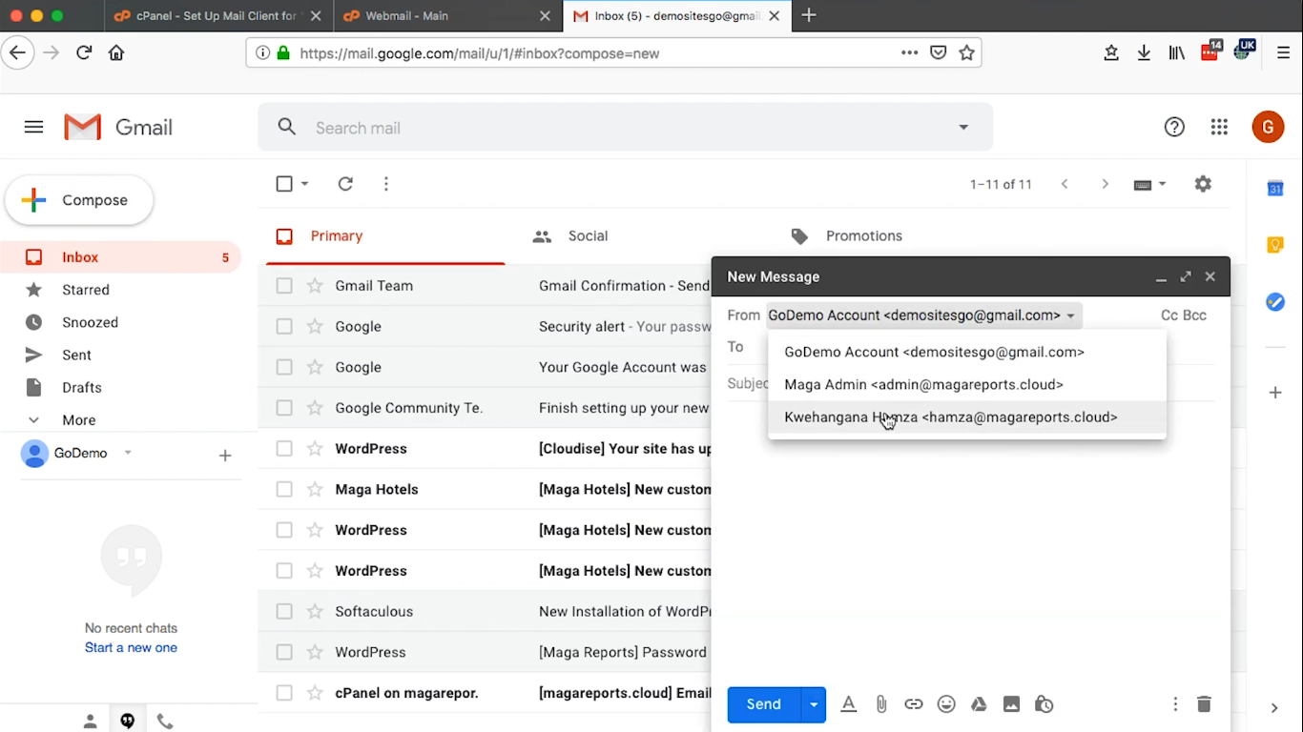Select the cPanel on magarepor. message
The height and width of the screenshot is (732, 1303).
(284, 693)
